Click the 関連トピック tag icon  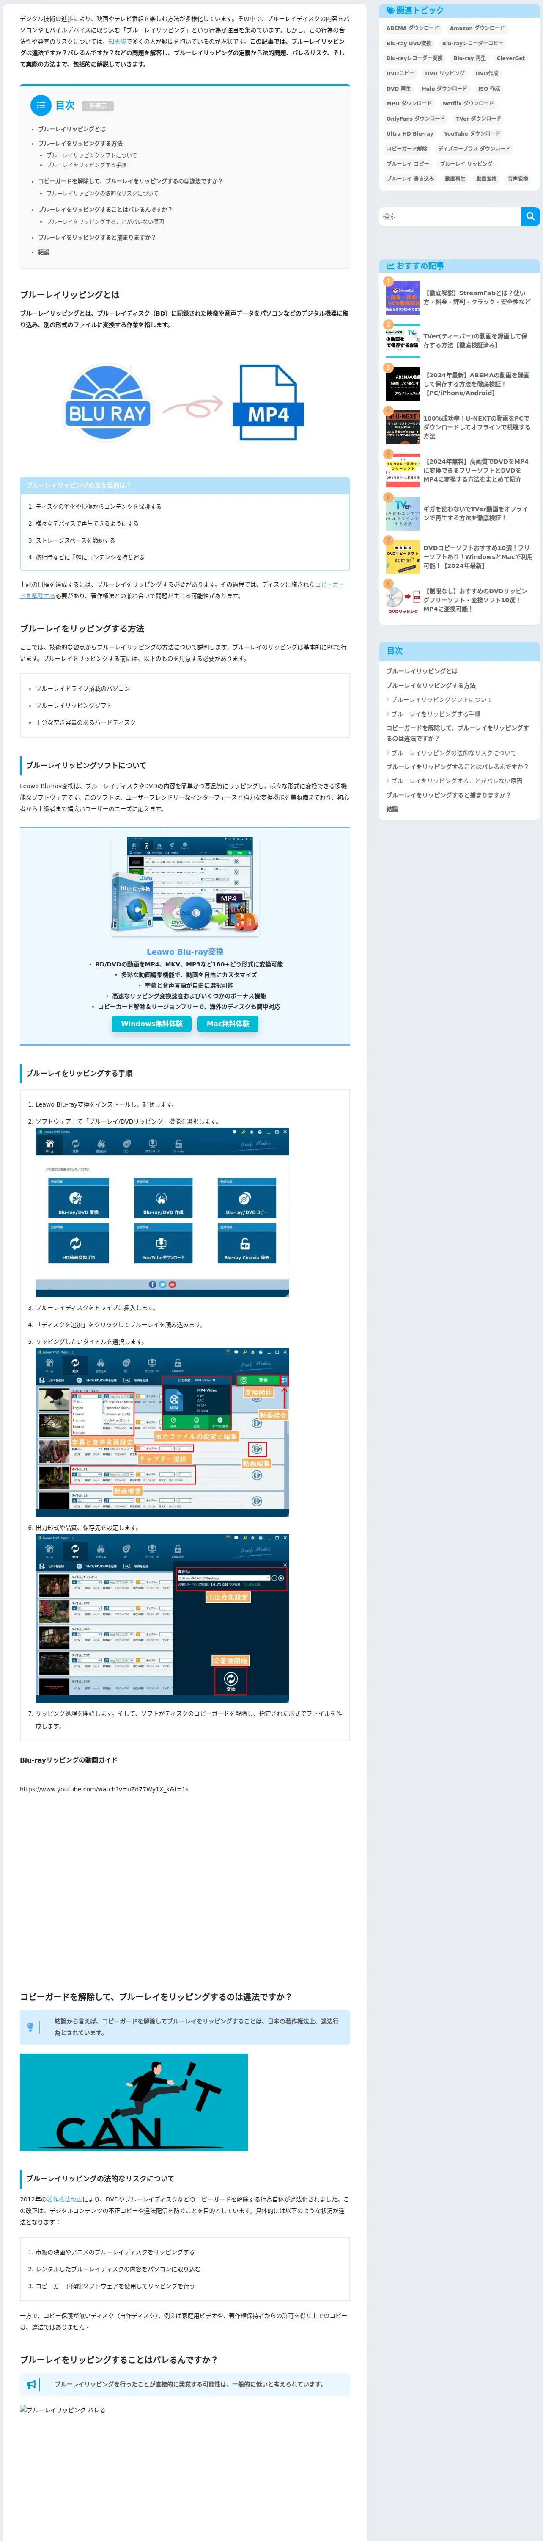click(390, 11)
